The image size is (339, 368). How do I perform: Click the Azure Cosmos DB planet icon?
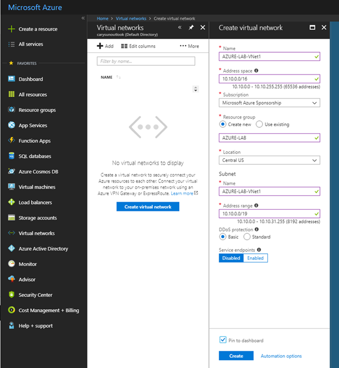[x=11, y=171]
